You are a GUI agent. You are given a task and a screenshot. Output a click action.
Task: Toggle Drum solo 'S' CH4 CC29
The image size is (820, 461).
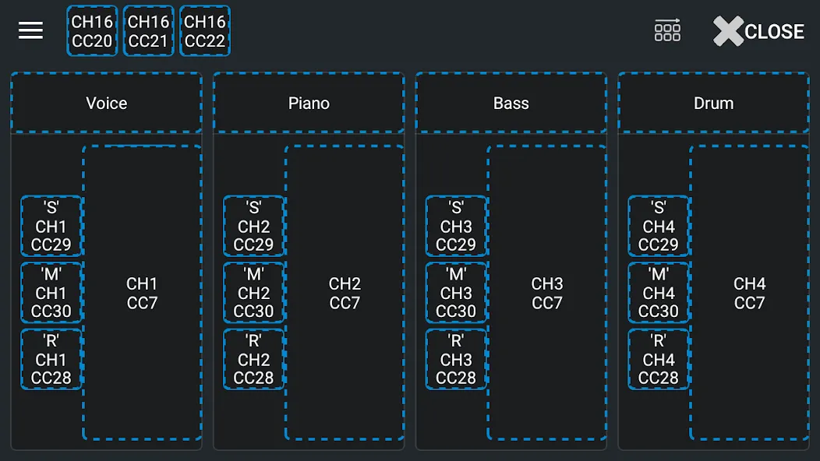[659, 226]
